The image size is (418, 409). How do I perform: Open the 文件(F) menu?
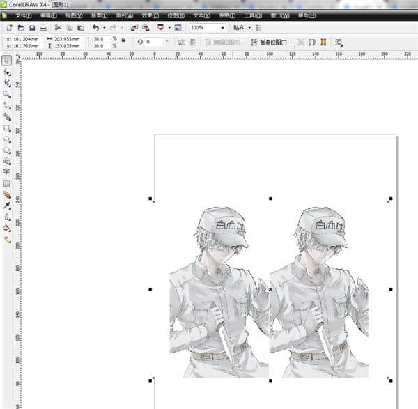pyautogui.click(x=24, y=15)
